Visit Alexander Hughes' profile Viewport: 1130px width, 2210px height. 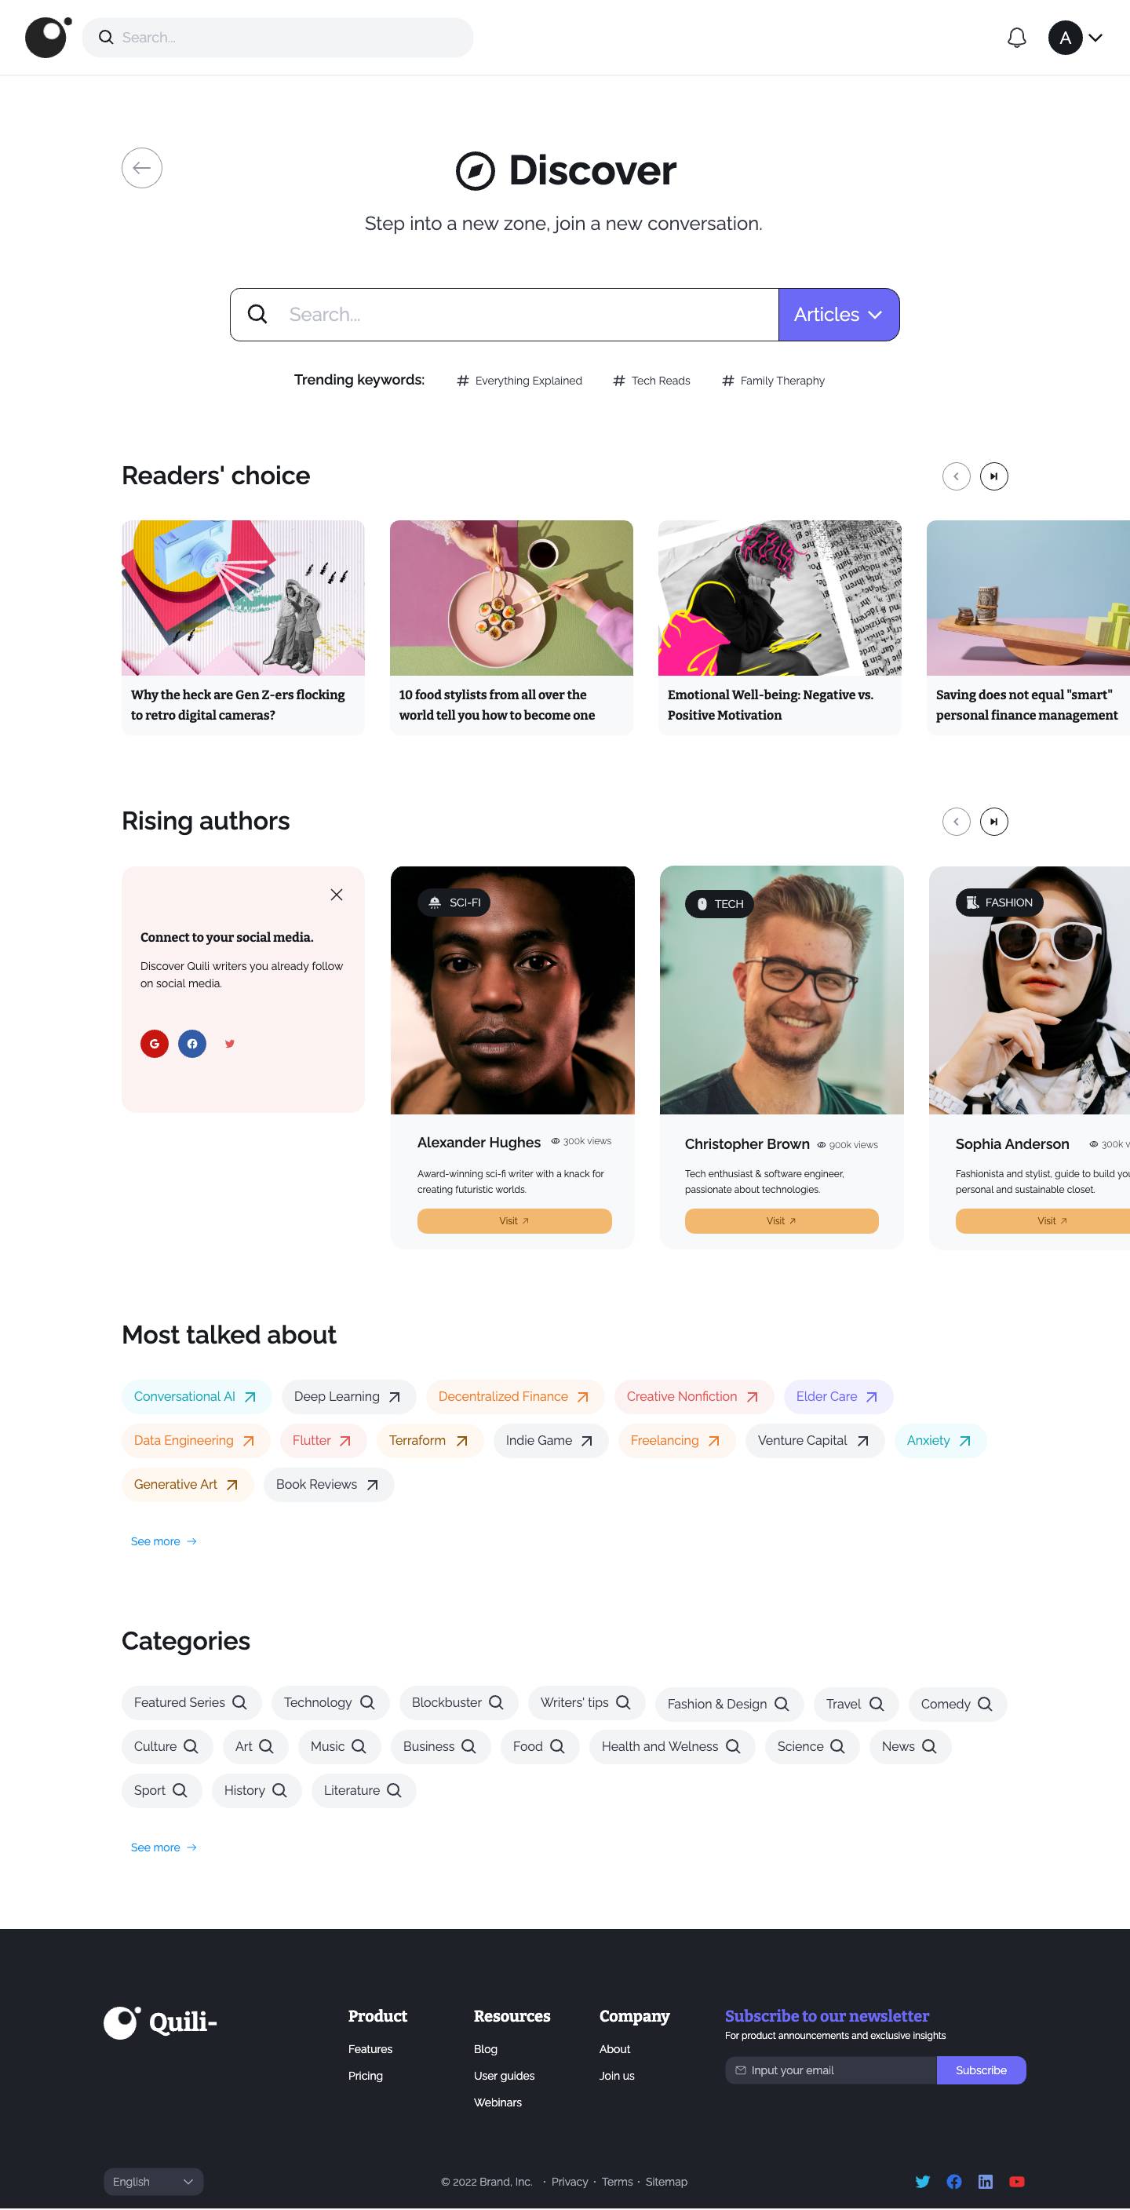(514, 1221)
